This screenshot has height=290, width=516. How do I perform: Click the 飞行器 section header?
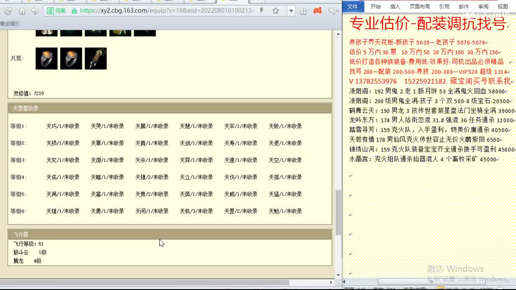click(170, 234)
